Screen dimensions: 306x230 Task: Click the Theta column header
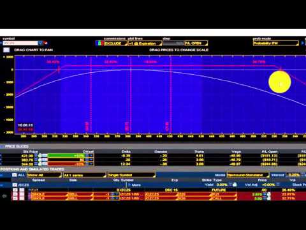coord(199,151)
